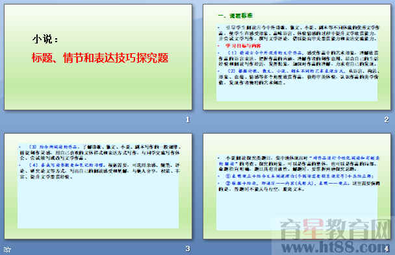Click the 育星教育网 watermark logo
The image size is (395, 255).
335,229
